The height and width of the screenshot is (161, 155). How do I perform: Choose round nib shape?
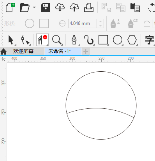[30, 23]
